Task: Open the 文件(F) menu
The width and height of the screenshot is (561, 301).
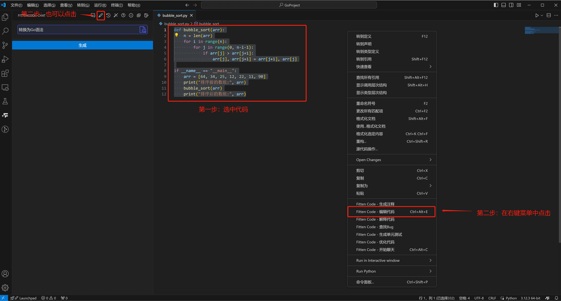Action: [17, 5]
